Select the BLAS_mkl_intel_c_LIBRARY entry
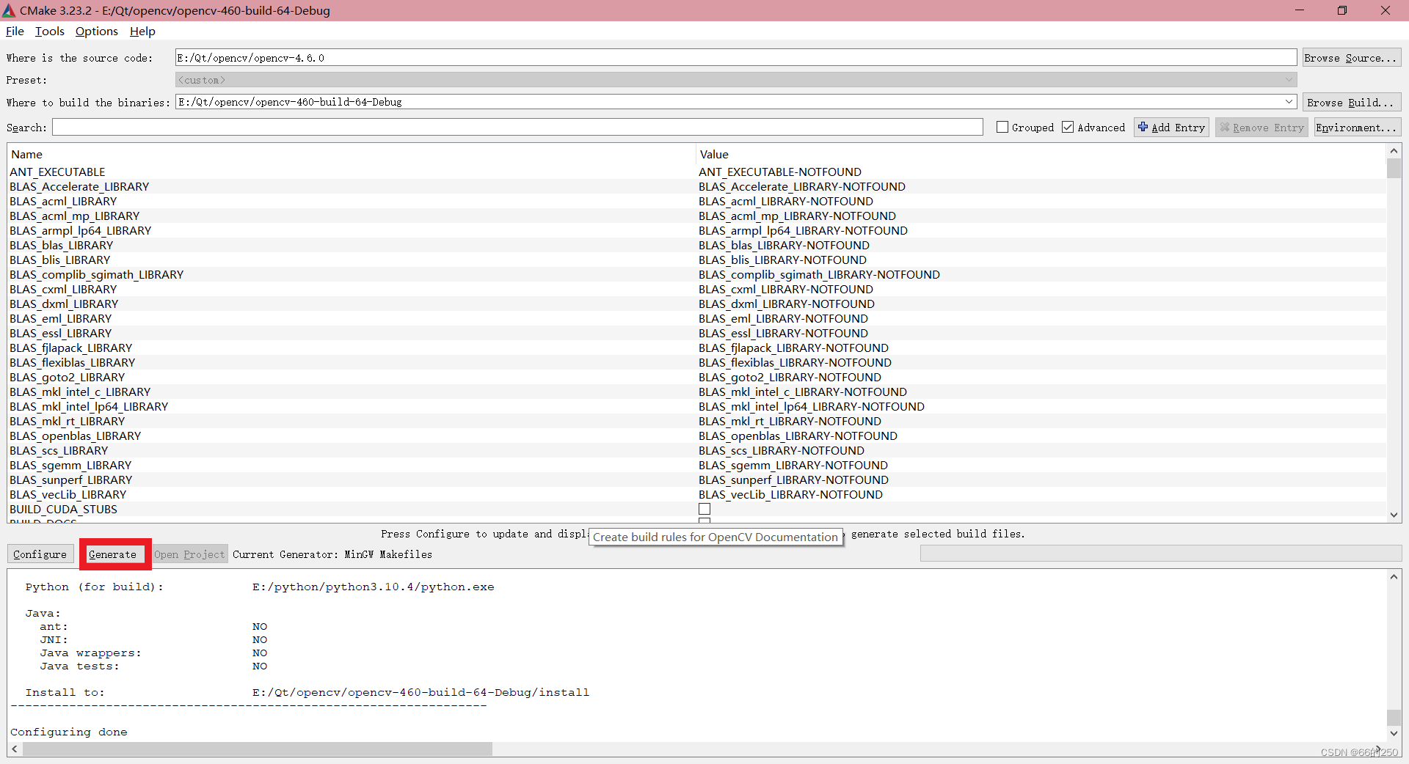The image size is (1409, 764). point(80,392)
